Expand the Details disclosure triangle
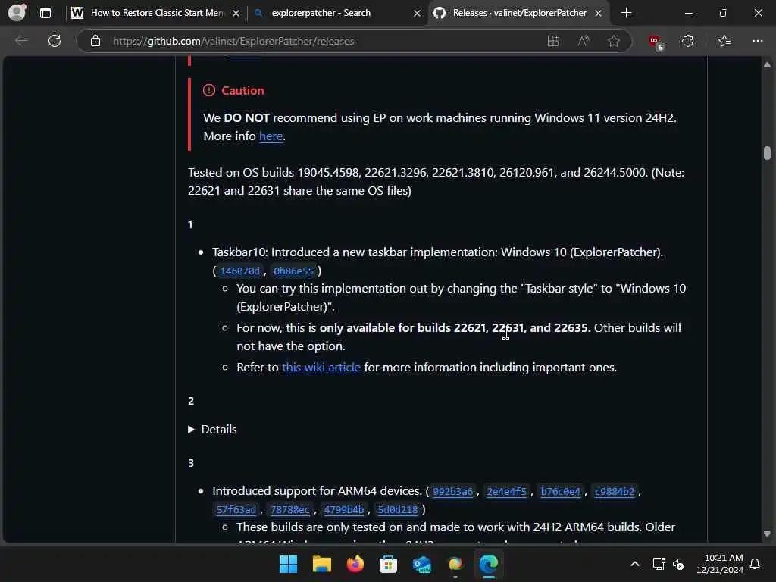The width and height of the screenshot is (776, 582). [191, 429]
